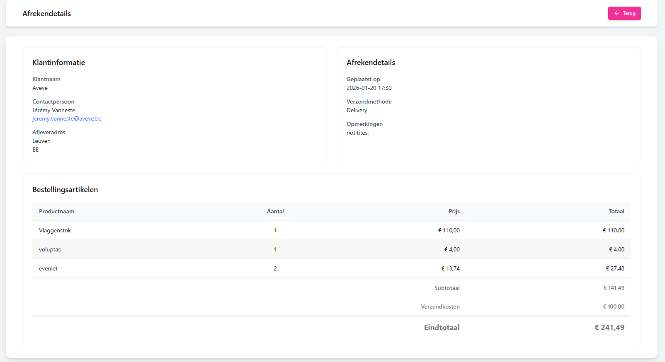The width and height of the screenshot is (665, 362).
Task: Click the pink Terug back button
Action: tap(624, 13)
